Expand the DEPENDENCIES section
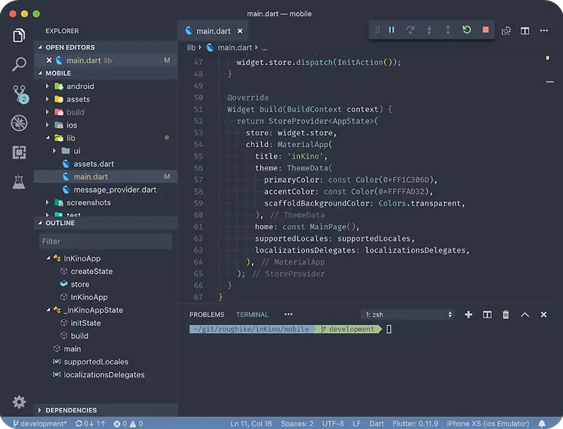Image resolution: width=563 pixels, height=429 pixels. (40, 410)
